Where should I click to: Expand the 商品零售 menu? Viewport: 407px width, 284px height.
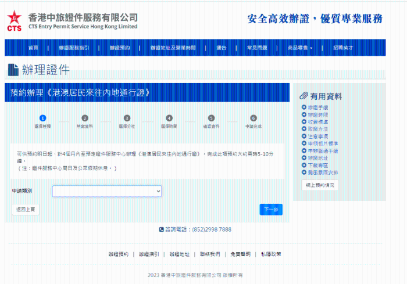(x=300, y=48)
